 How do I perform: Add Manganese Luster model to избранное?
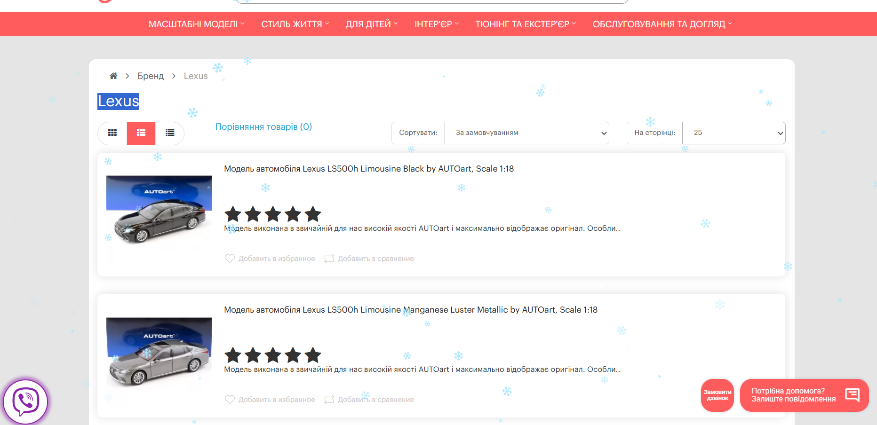(277, 400)
